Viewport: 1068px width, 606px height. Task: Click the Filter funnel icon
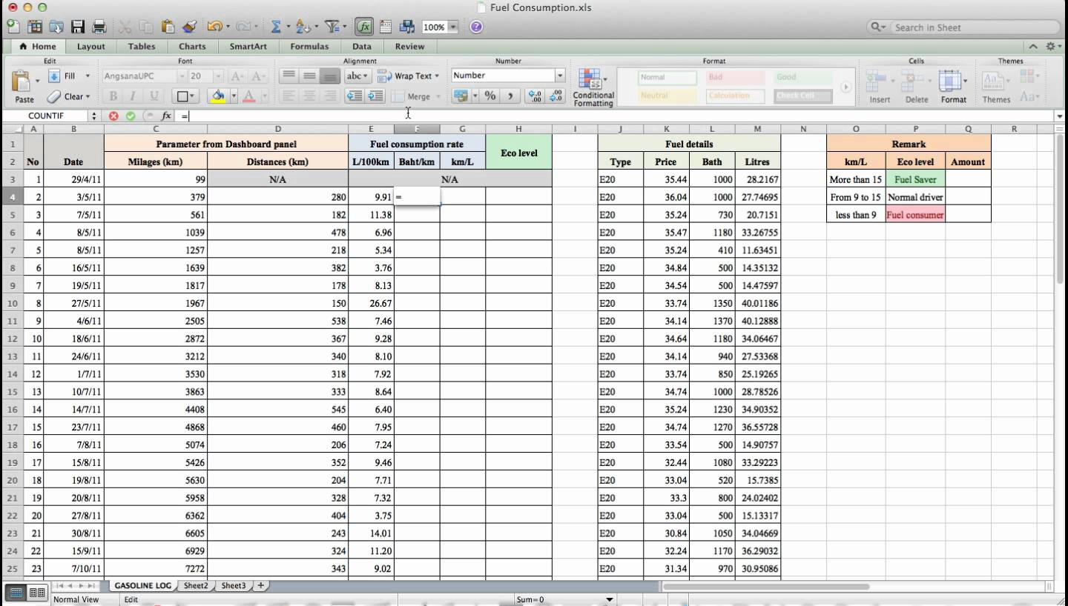331,27
